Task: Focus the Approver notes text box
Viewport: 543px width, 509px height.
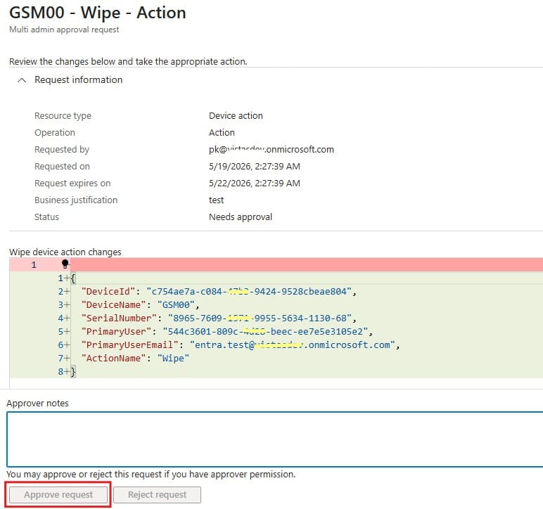Action: click(x=274, y=439)
